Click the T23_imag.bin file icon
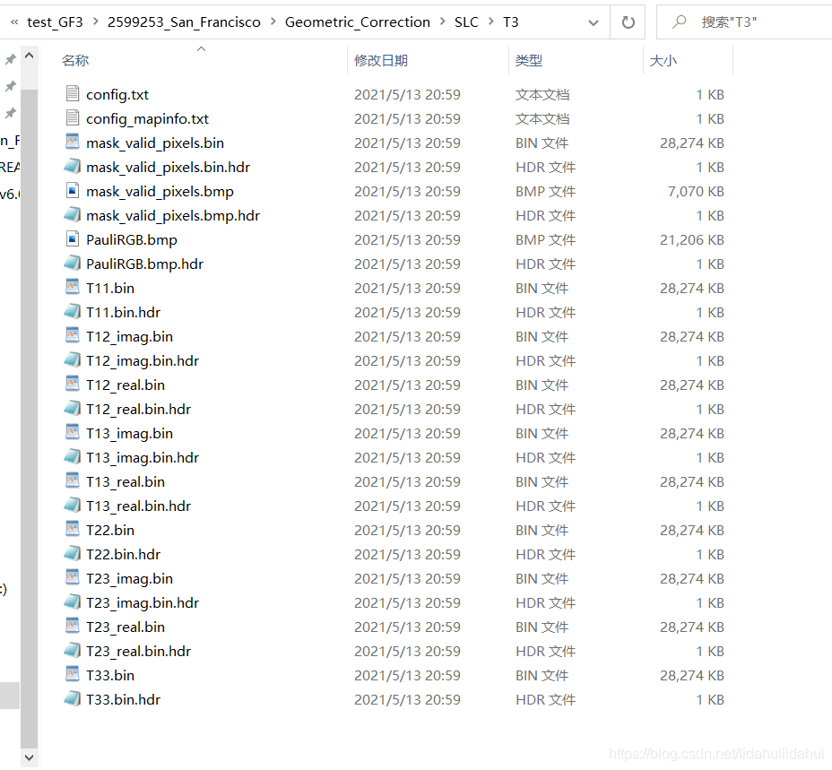Screen dimensions: 832x770 (x=73, y=577)
